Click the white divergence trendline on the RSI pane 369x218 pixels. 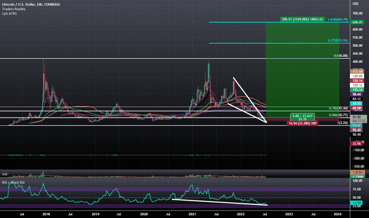220,202
